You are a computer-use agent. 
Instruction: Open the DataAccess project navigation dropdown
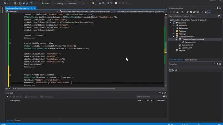tap(32, 11)
